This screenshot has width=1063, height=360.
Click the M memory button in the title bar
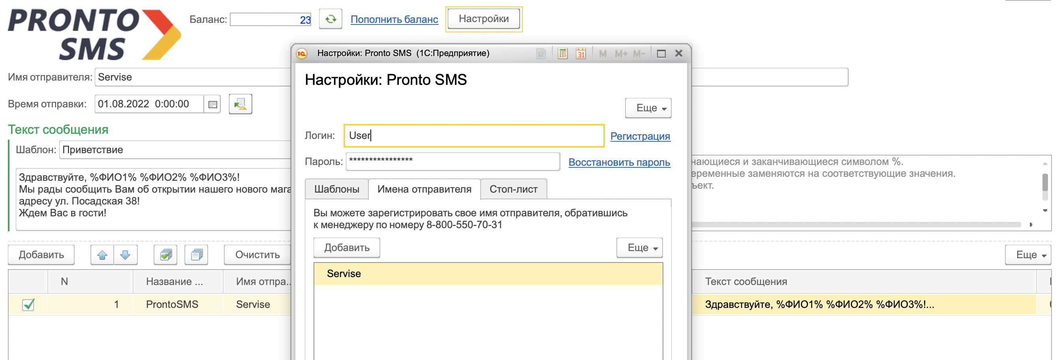click(x=603, y=54)
